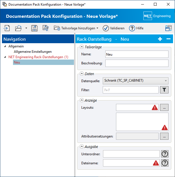The image size is (175, 177).
Task: Expand the open-folder dropdown arrow
Action: (x=26, y=28)
